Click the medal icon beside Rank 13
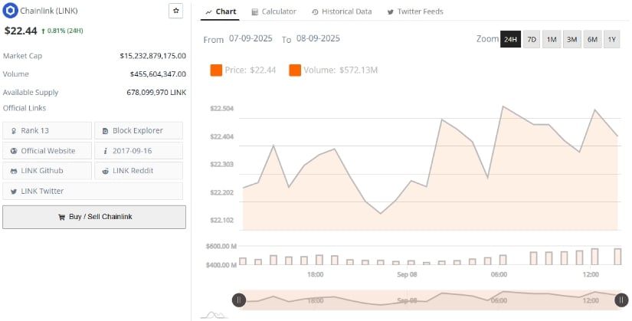The image size is (632, 321). 14,131
